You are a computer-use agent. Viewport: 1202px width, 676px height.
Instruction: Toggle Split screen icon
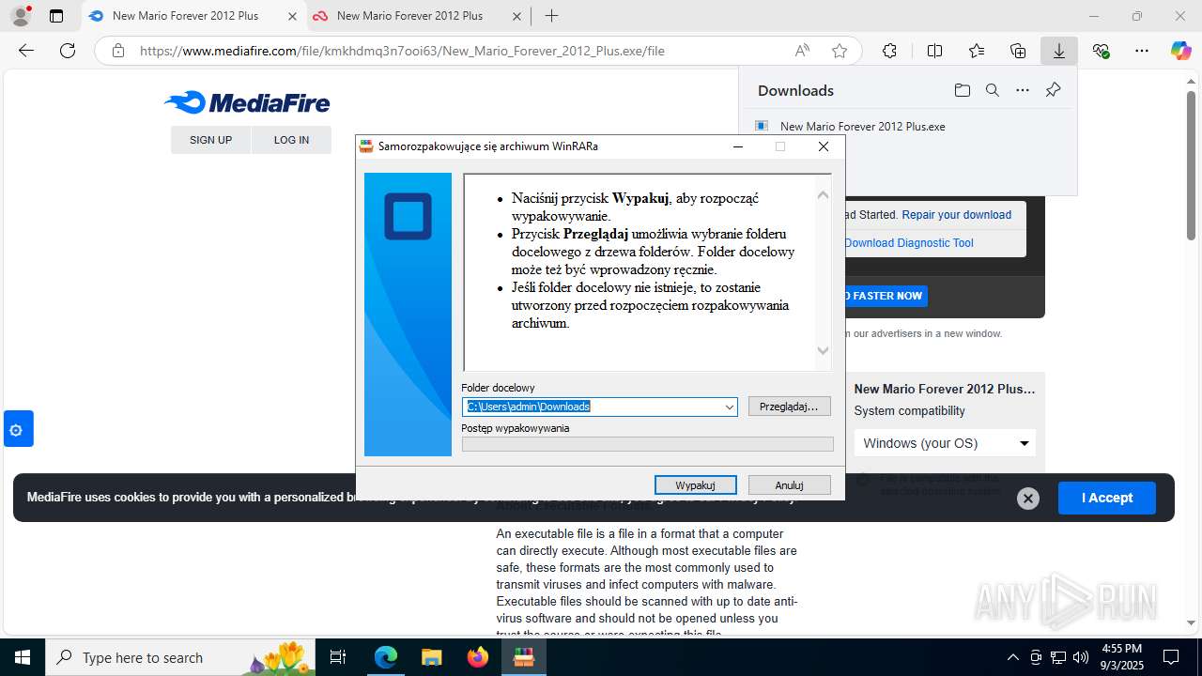pos(934,51)
